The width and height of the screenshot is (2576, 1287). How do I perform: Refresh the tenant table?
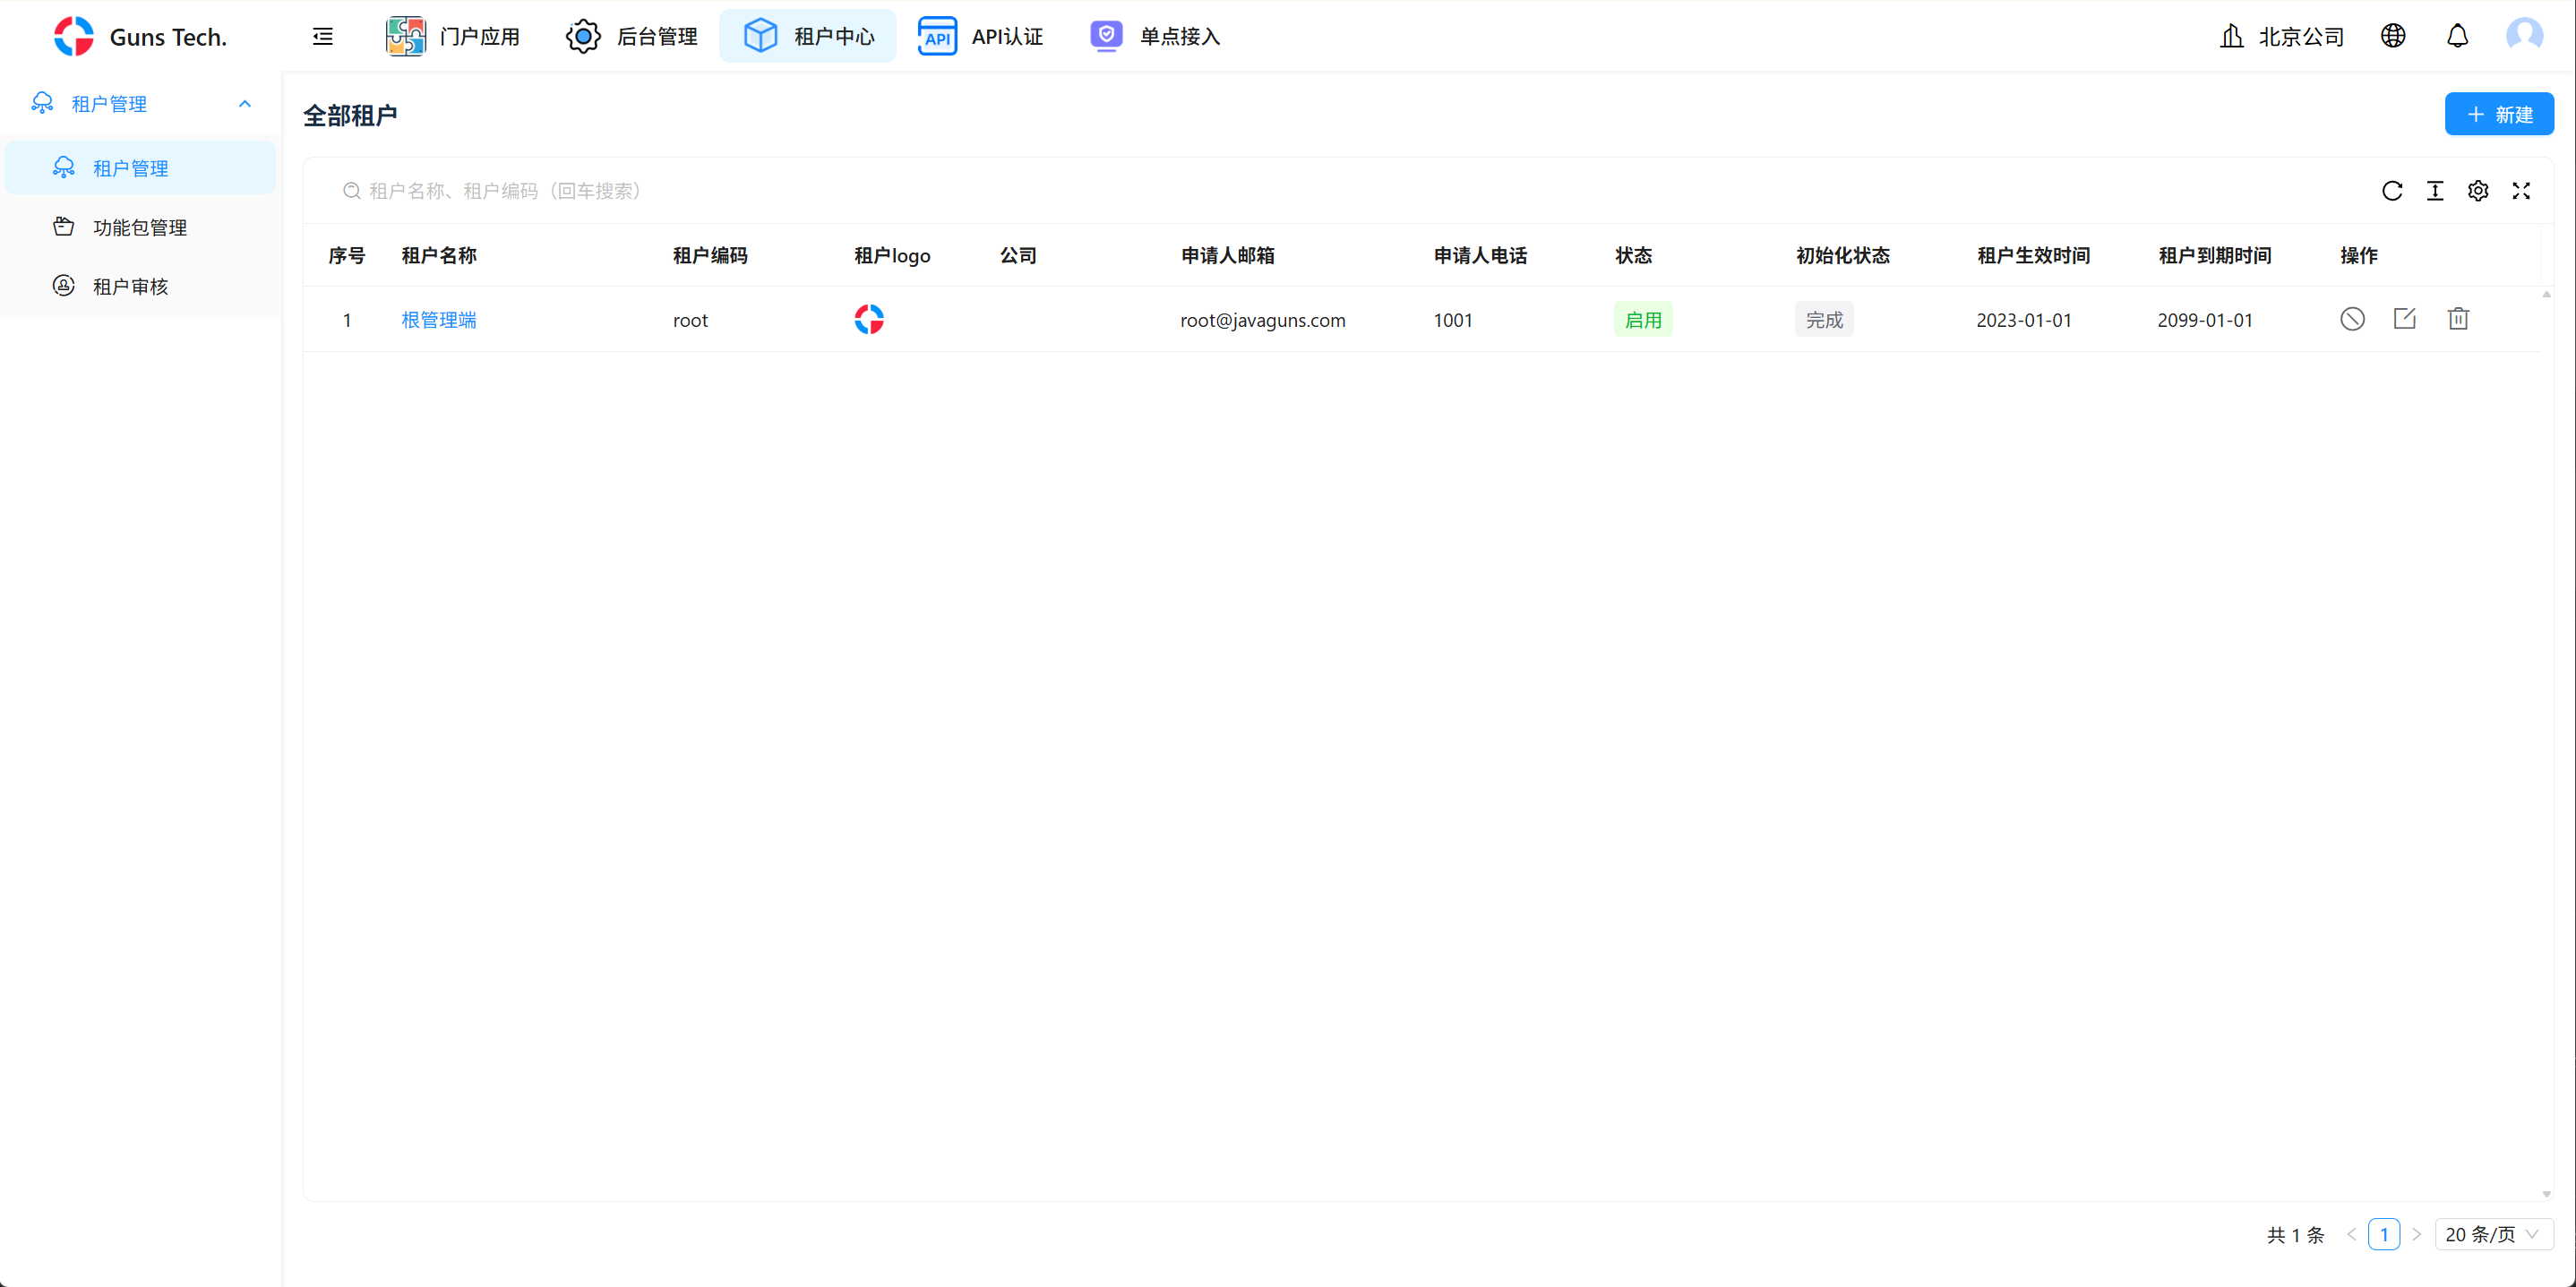click(2392, 191)
